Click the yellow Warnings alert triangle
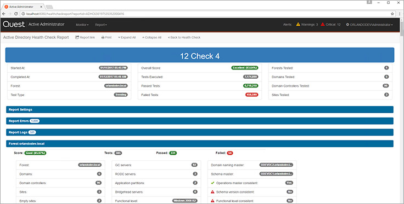This screenshot has width=404, height=204. [x=298, y=25]
